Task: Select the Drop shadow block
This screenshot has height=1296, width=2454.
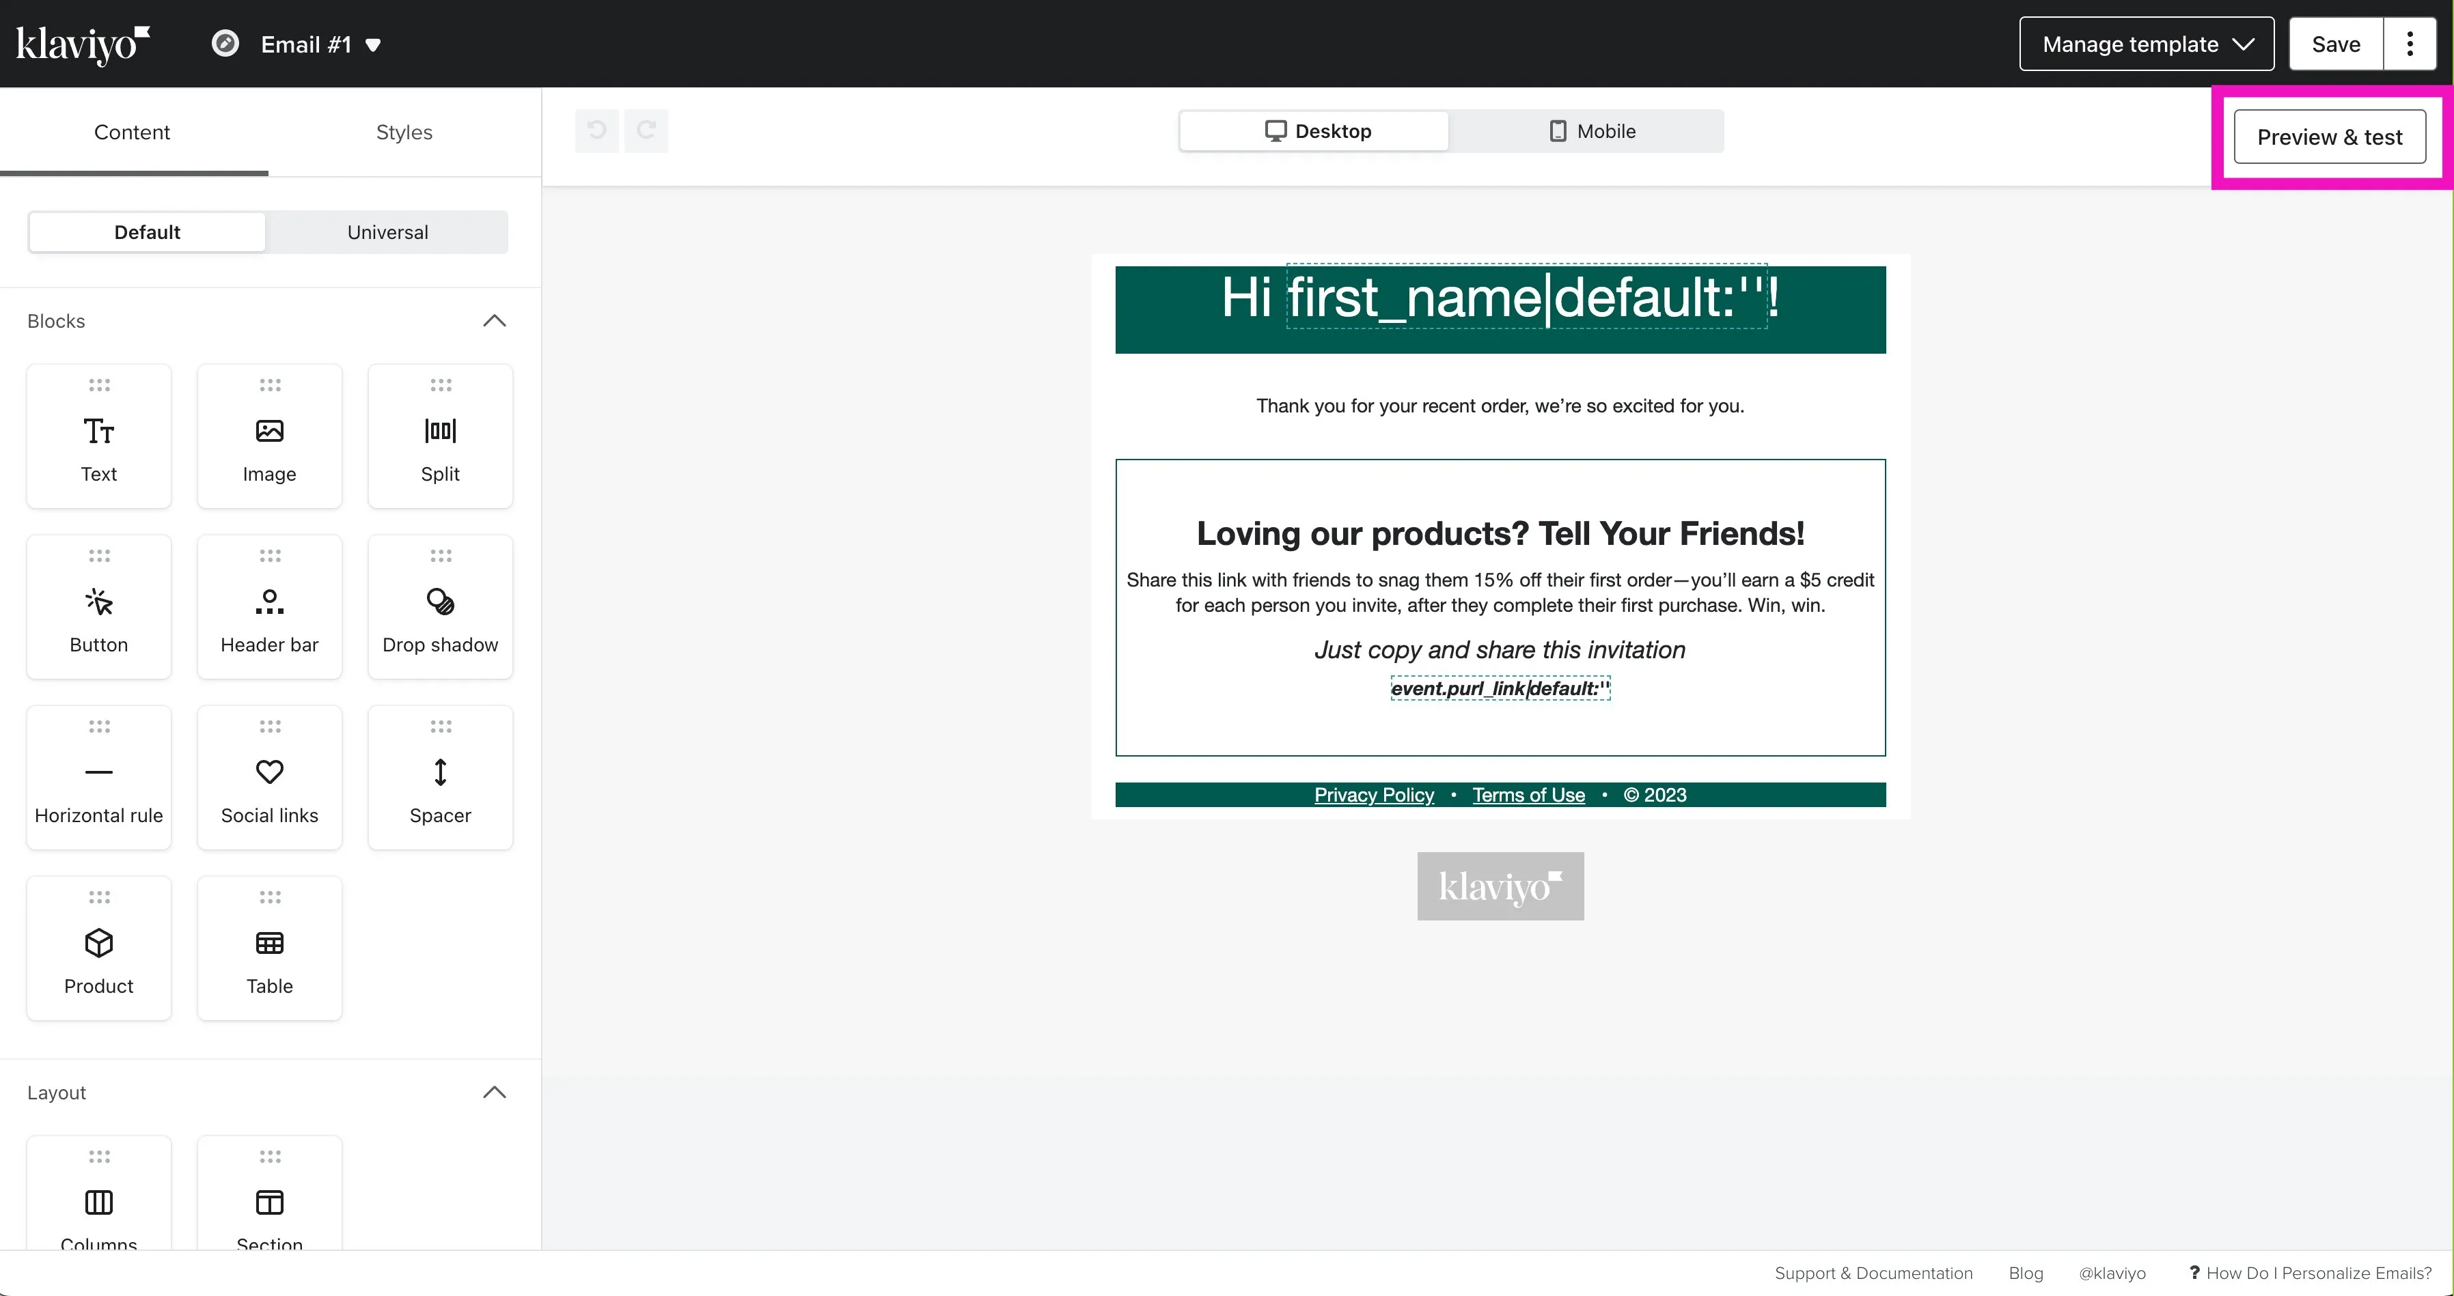Action: click(440, 606)
